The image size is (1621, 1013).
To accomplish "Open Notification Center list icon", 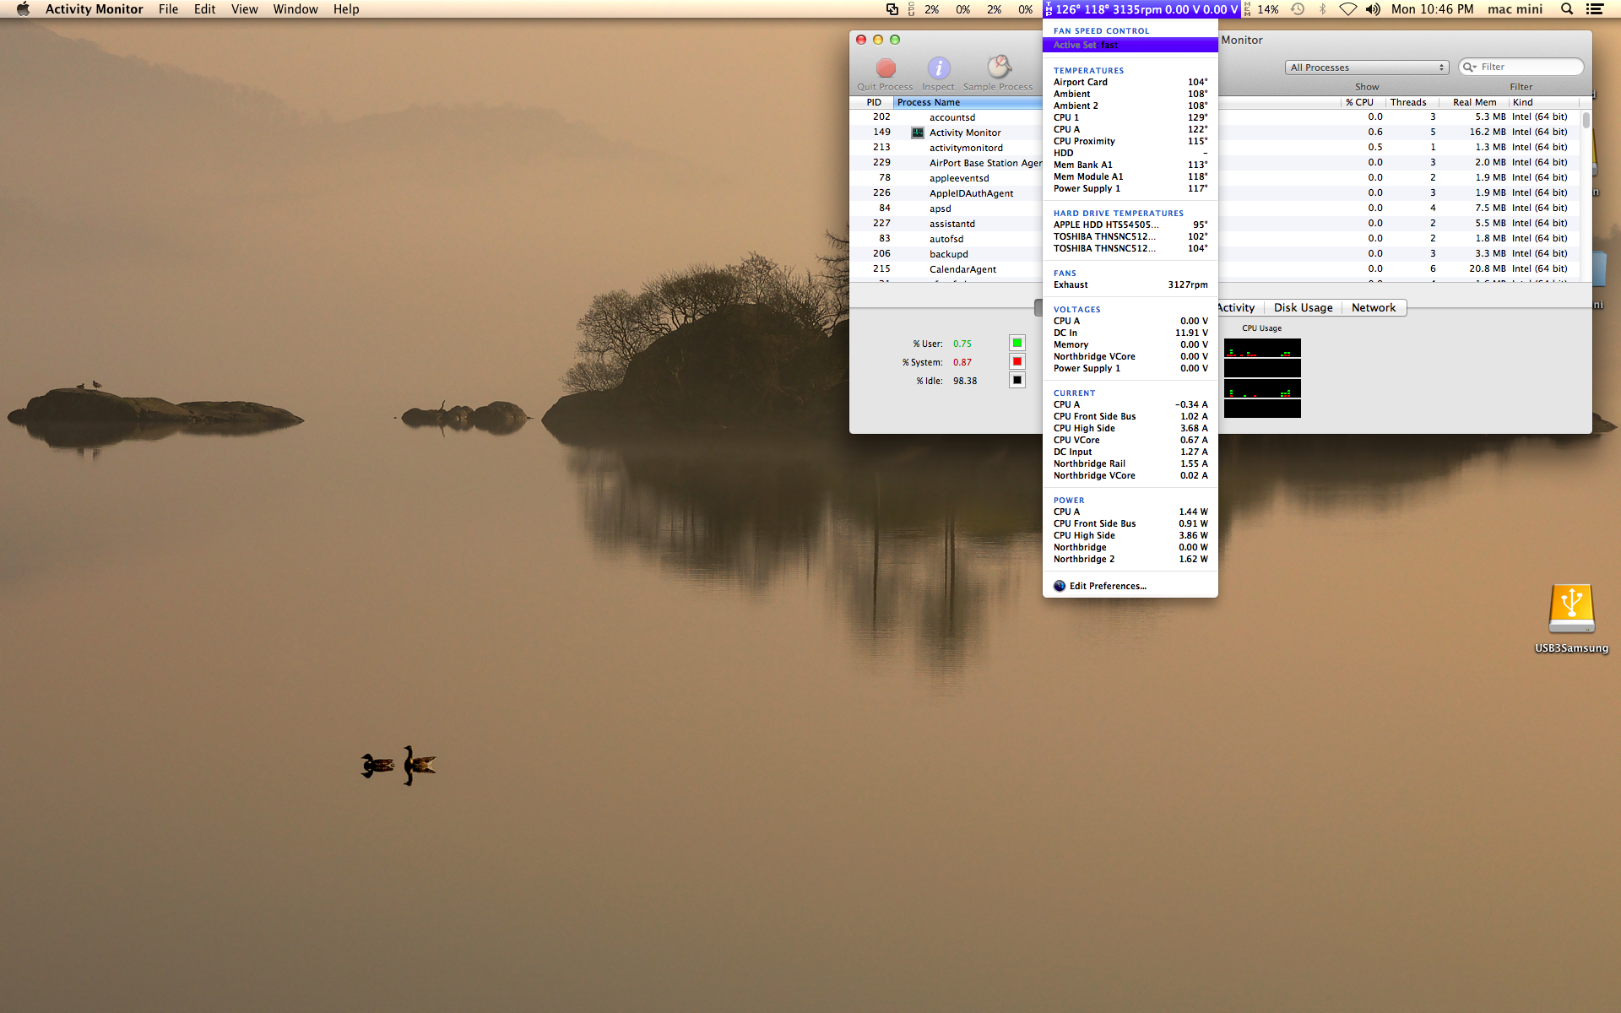I will (x=1595, y=9).
